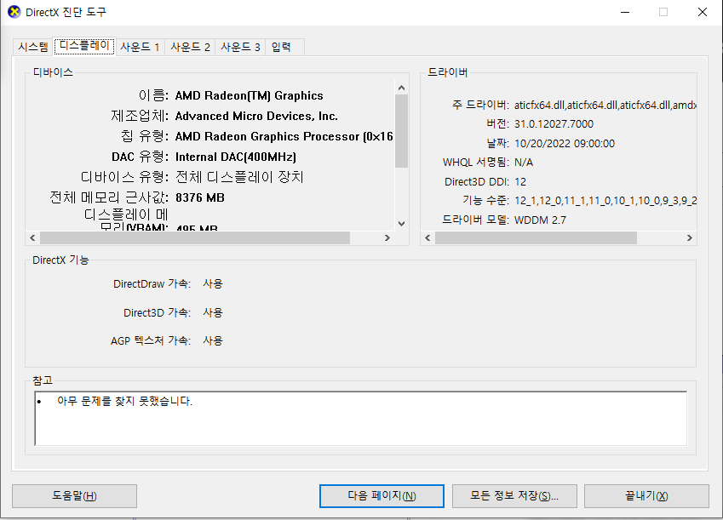Screen dimensions: 723x520
Task: Click the notes text box
Action: click(x=360, y=418)
